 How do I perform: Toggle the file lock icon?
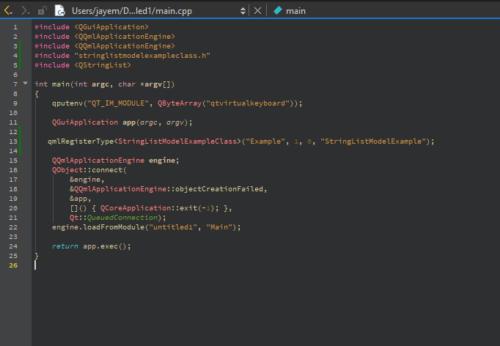[x=42, y=11]
